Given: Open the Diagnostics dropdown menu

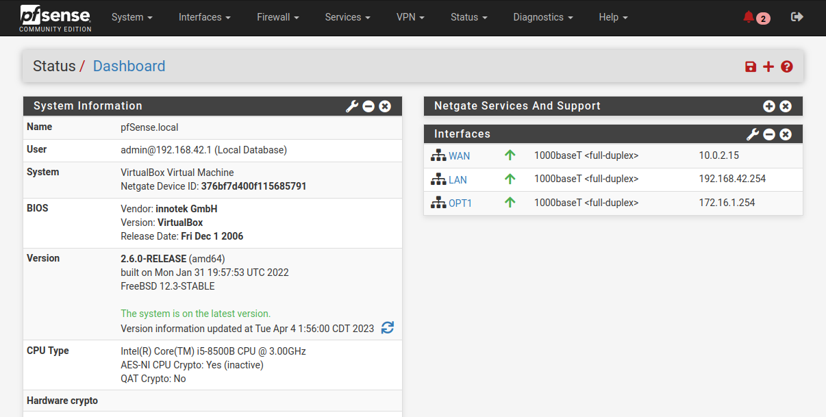Looking at the screenshot, I should [x=543, y=17].
